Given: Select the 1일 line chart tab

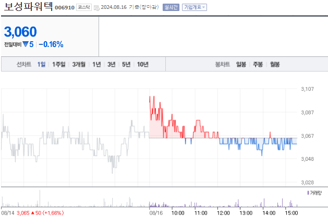Looking at the screenshot, I should point(41,64).
